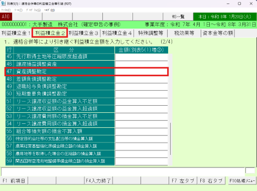Go to the 特殊調整等 tab

(x=151, y=33)
